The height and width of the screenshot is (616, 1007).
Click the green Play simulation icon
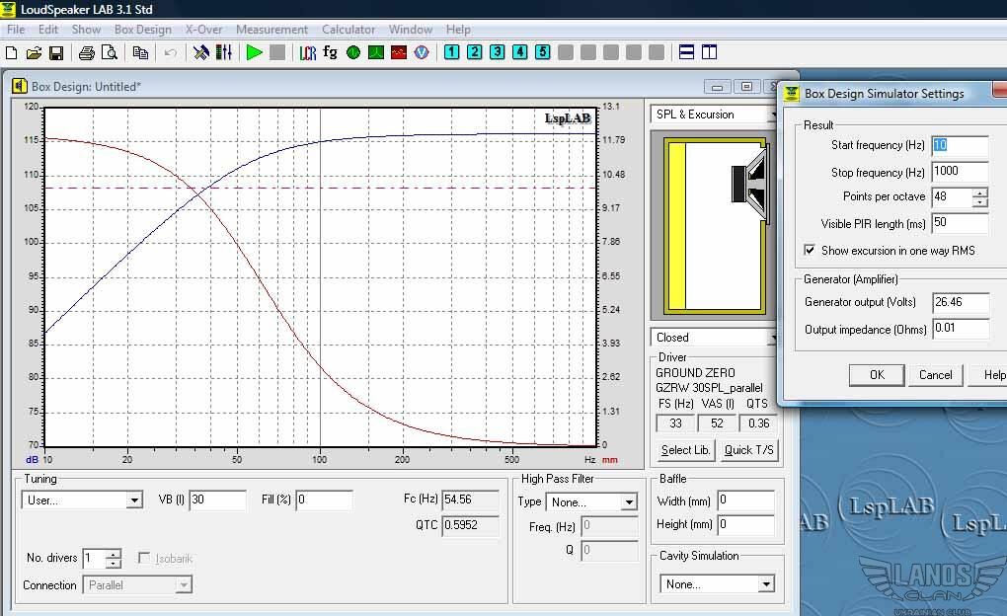255,52
